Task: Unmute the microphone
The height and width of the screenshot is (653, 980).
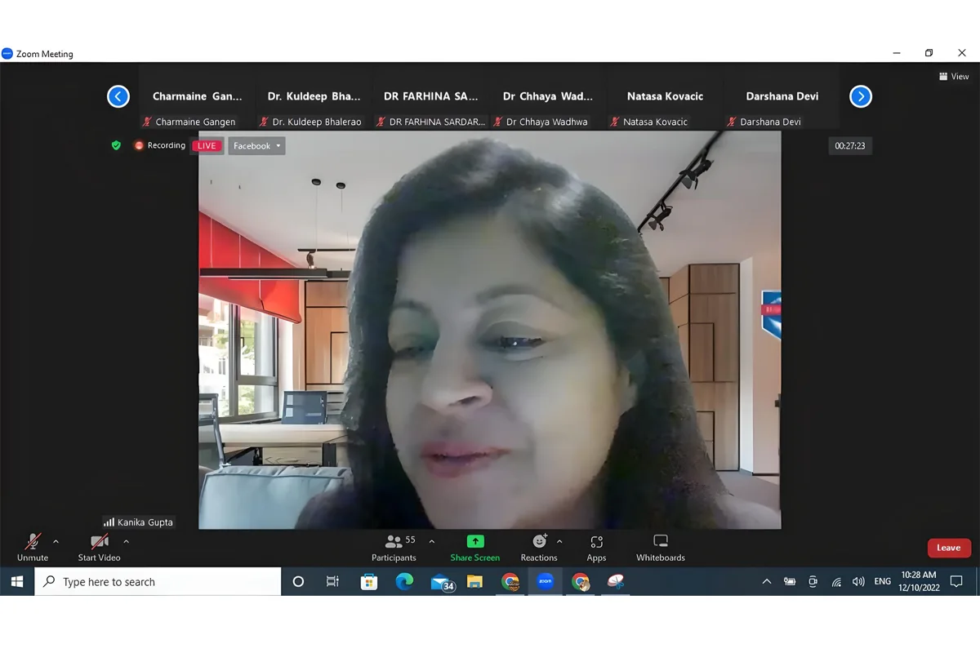Action: 33,547
